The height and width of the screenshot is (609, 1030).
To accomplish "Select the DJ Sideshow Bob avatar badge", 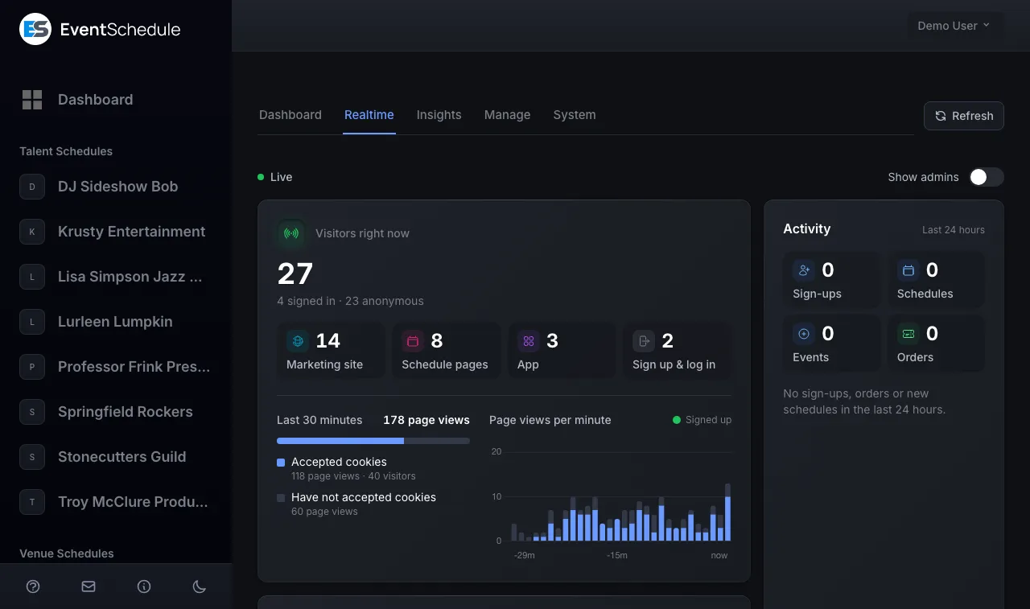I will click(32, 187).
